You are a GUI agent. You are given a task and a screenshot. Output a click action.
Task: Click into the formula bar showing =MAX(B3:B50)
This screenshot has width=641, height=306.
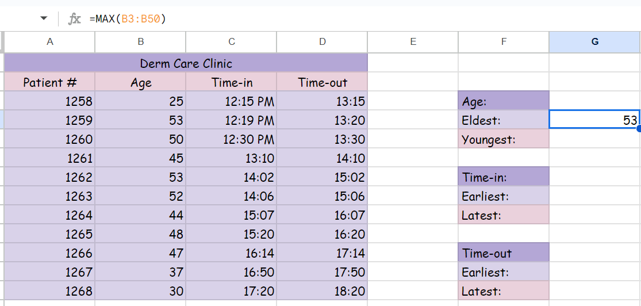click(345, 19)
